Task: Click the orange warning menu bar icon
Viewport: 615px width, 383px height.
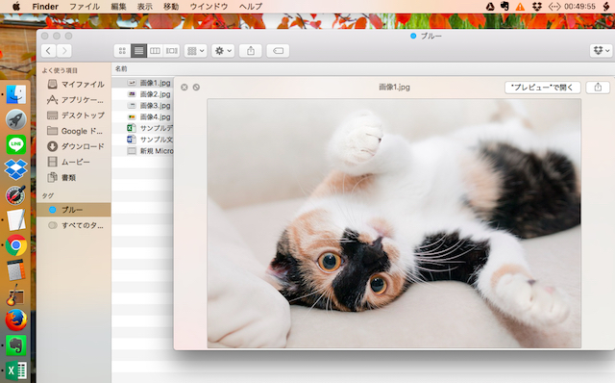Action: point(520,7)
